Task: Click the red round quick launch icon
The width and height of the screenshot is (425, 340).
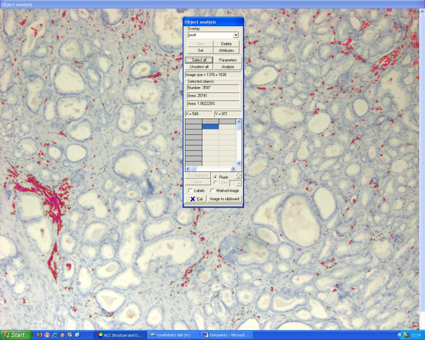Action: pos(47,335)
